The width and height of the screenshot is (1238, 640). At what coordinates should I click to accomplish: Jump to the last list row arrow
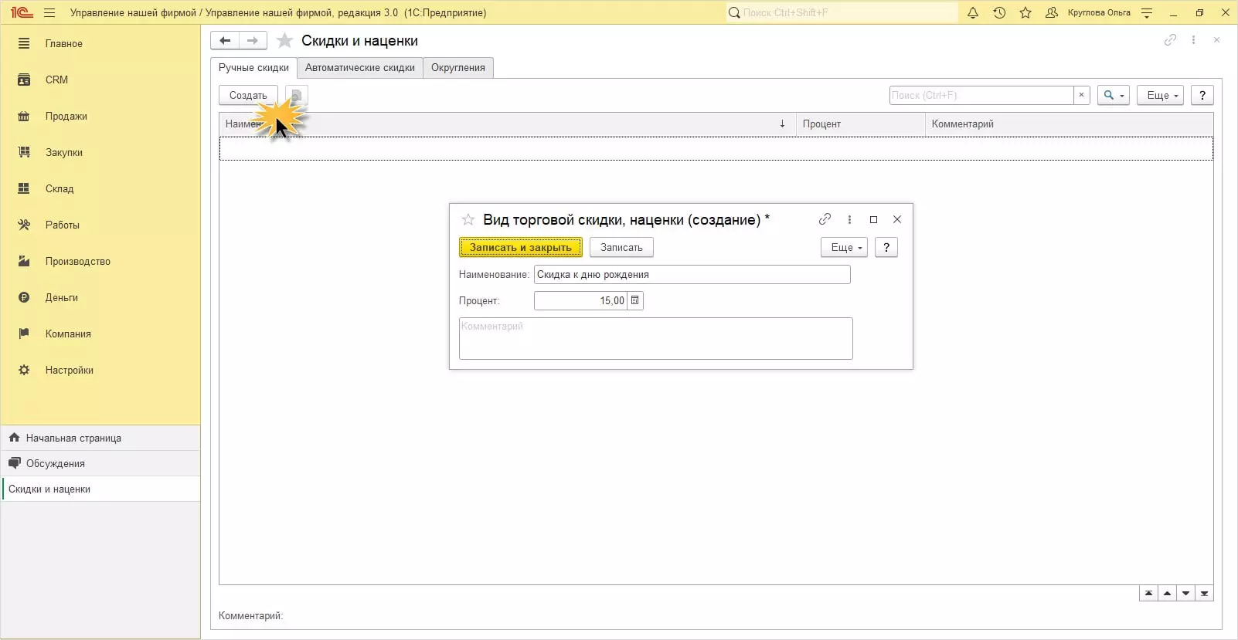click(x=1204, y=593)
